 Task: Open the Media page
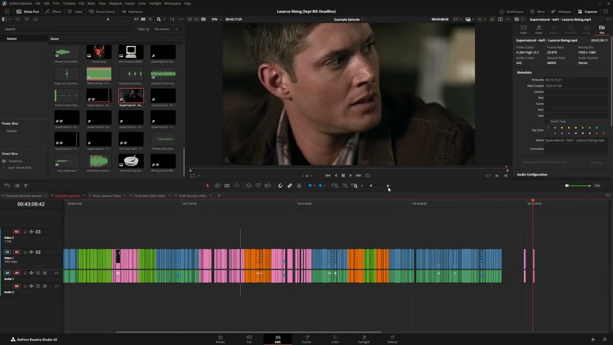[x=220, y=339]
